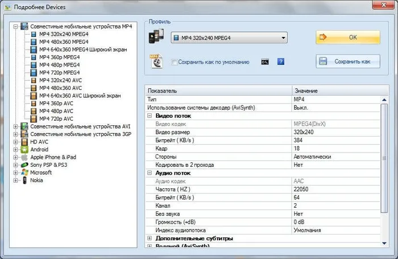
Task: Collapse the Совместимые мобильные устройства MP4 node
Action: coord(15,26)
